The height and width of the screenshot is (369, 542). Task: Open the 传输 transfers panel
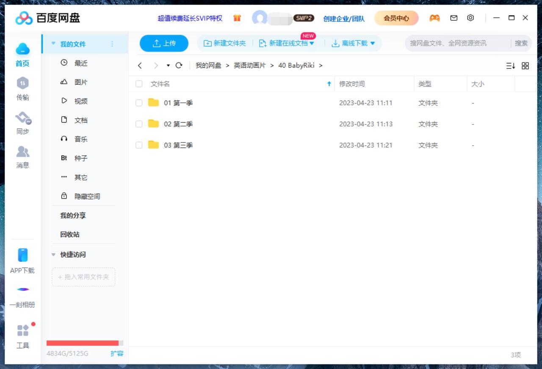click(22, 89)
